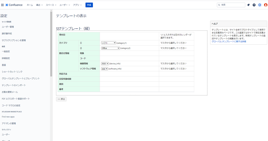268x141 pixels.
Task: Open the device_info AAA dropdown
Action: pos(105,64)
